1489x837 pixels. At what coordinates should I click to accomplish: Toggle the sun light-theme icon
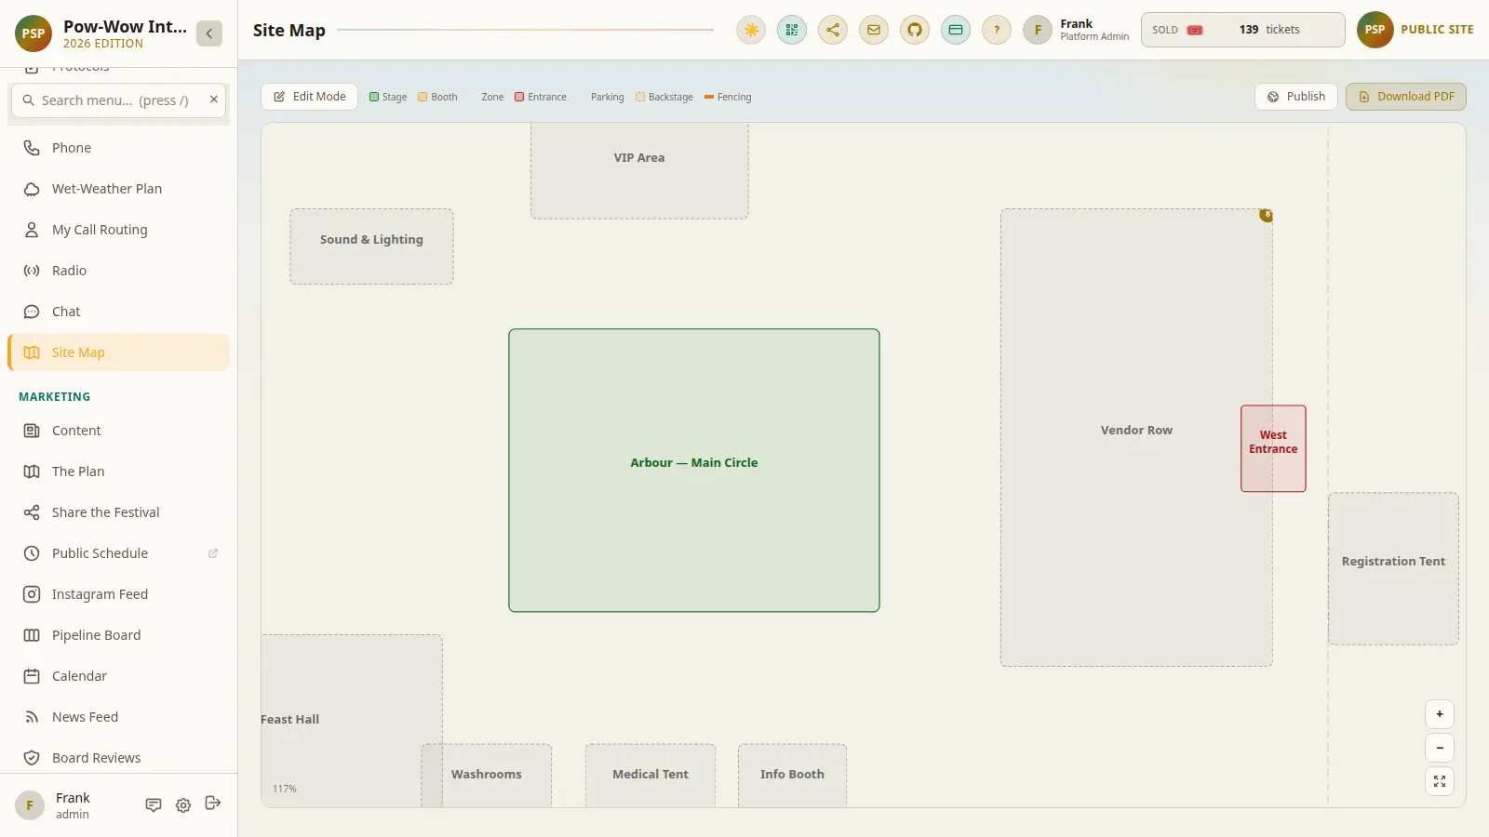pos(751,30)
